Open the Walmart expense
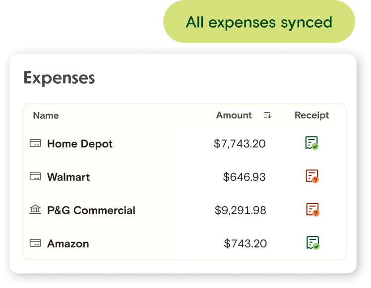Viewport: 371px width, 288px height. 68,177
